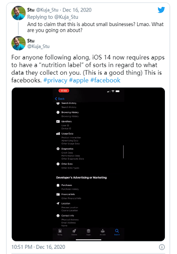Click the Dec 16, 2020 date in reply header
Image resolution: width=177 pixels, height=254 pixels.
(x=77, y=10)
